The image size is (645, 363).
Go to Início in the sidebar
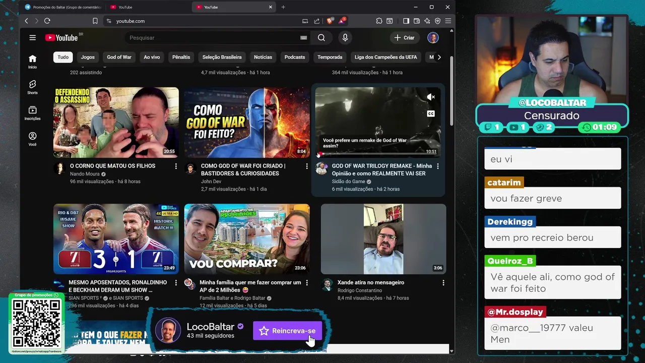[x=32, y=62]
